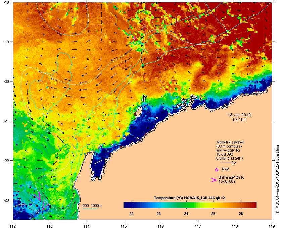
Task: Click the '15-Jul 06Z' legend text
Action: (227, 181)
